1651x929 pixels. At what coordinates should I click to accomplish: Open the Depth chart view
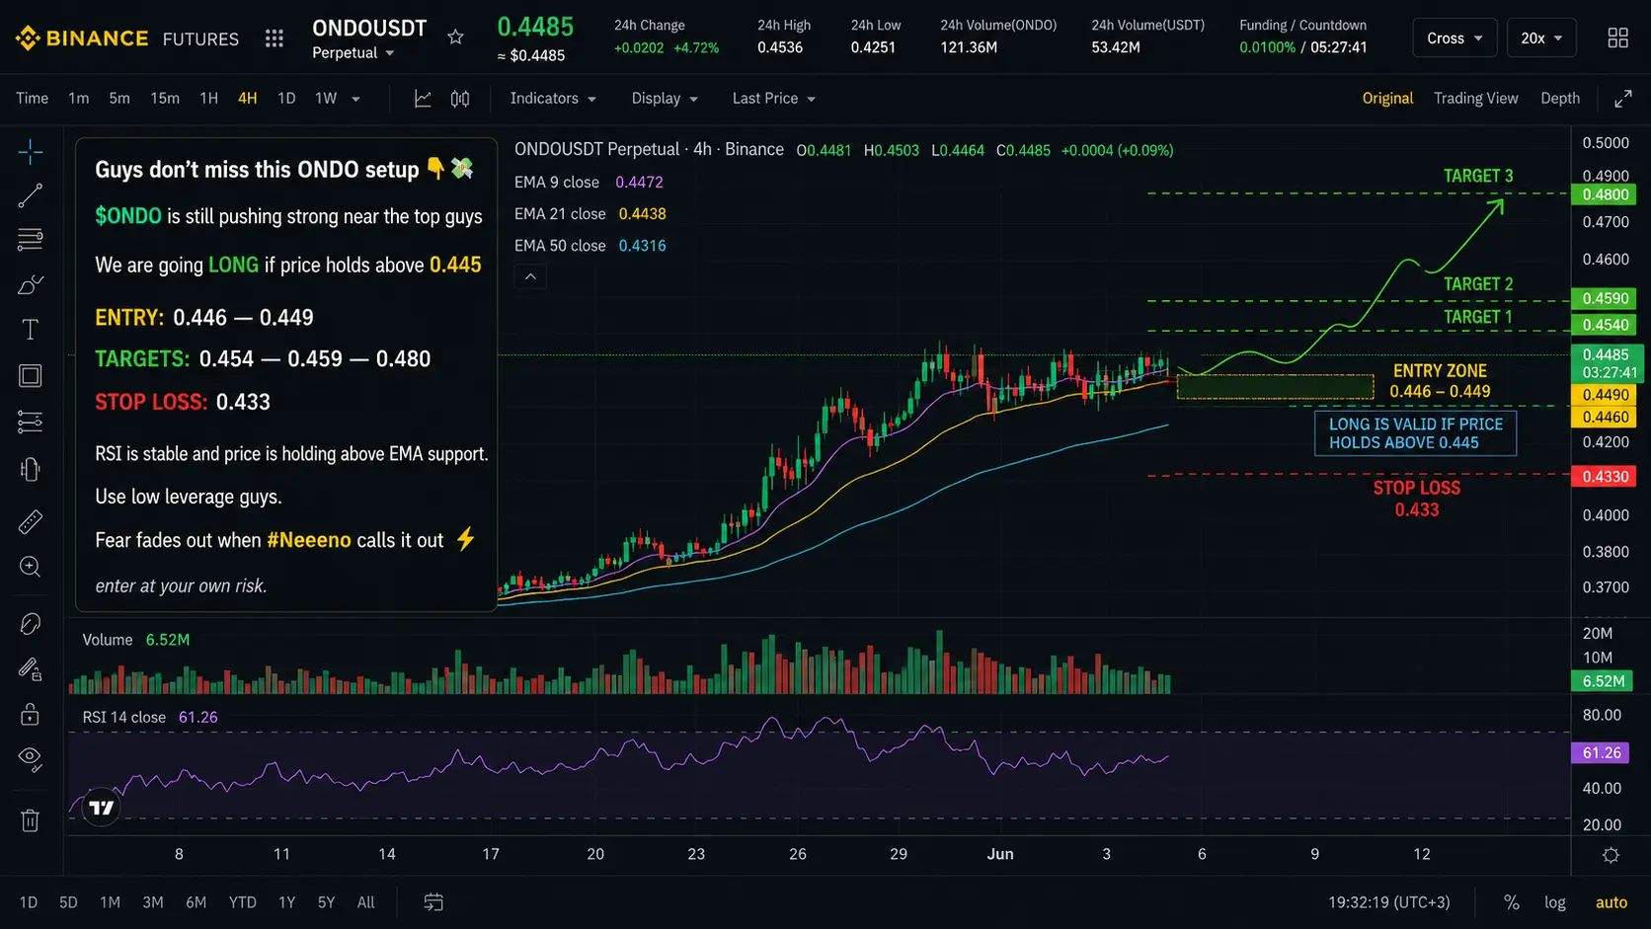[1560, 99]
